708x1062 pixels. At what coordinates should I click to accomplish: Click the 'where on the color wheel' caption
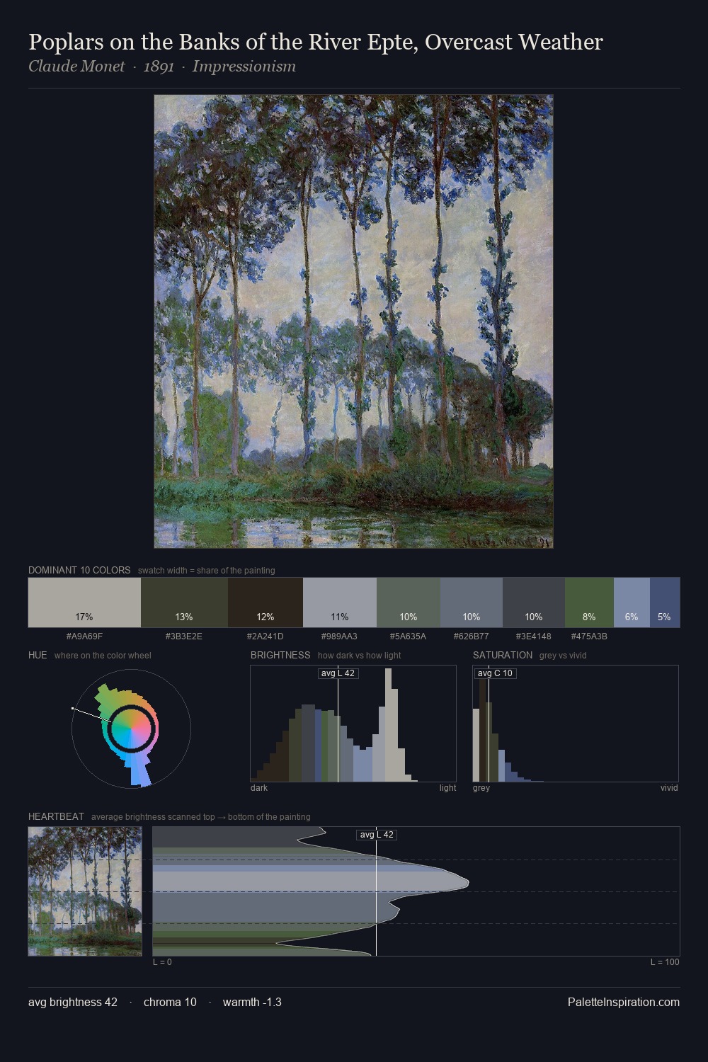[103, 656]
